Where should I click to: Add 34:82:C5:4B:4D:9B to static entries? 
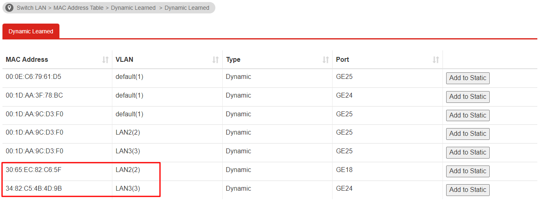(468, 190)
